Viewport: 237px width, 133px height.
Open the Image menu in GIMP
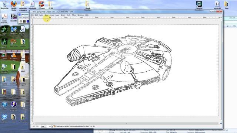(x=52, y=15)
